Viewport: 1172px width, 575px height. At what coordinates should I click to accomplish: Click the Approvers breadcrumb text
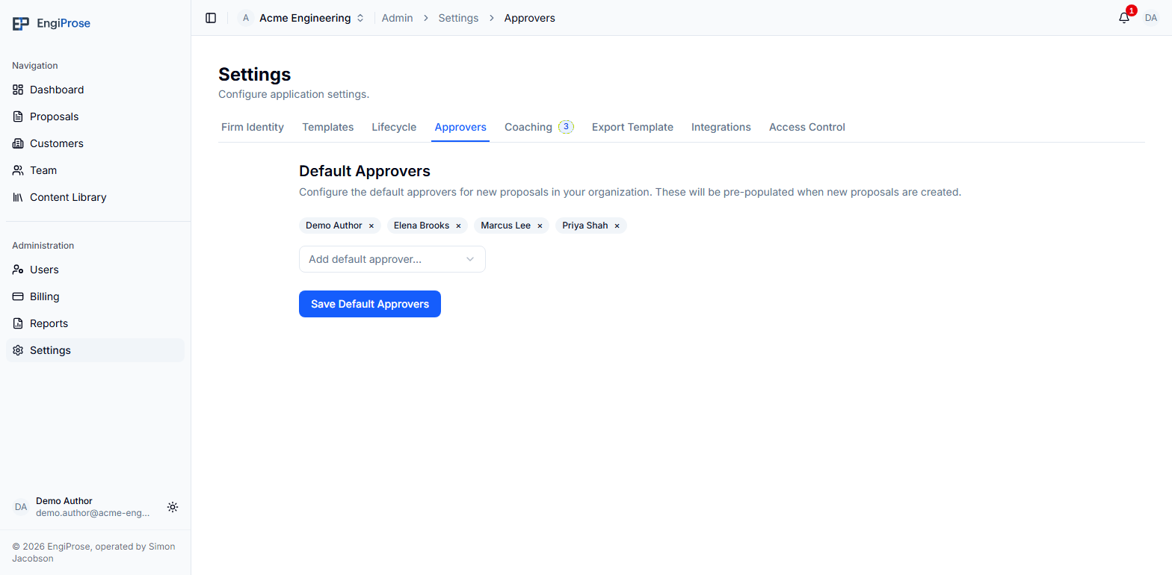point(530,18)
